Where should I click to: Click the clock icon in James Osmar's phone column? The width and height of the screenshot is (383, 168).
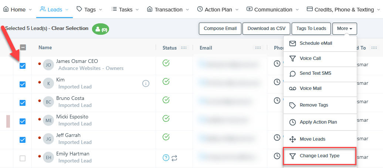(x=277, y=64)
